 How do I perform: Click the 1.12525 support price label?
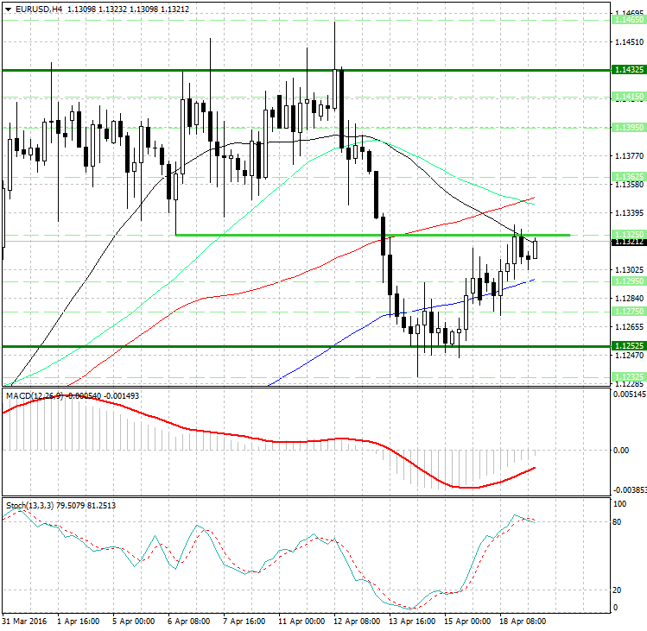pos(629,345)
